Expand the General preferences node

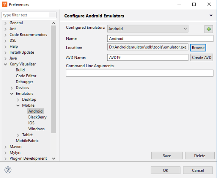point(5,23)
